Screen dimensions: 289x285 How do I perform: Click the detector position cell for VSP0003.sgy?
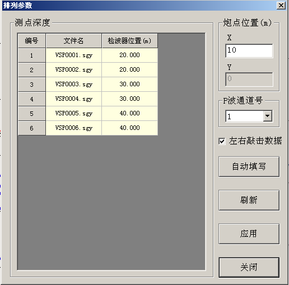(x=130, y=85)
